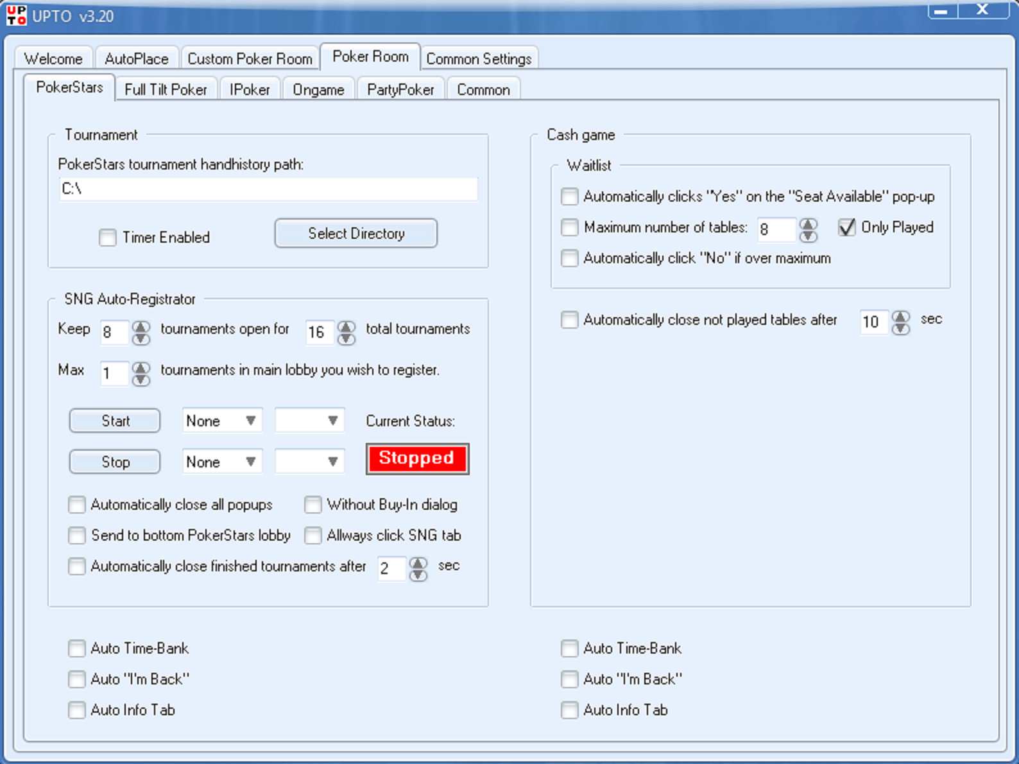Image resolution: width=1019 pixels, height=764 pixels.
Task: Click the total tournaments value field
Action: click(320, 332)
